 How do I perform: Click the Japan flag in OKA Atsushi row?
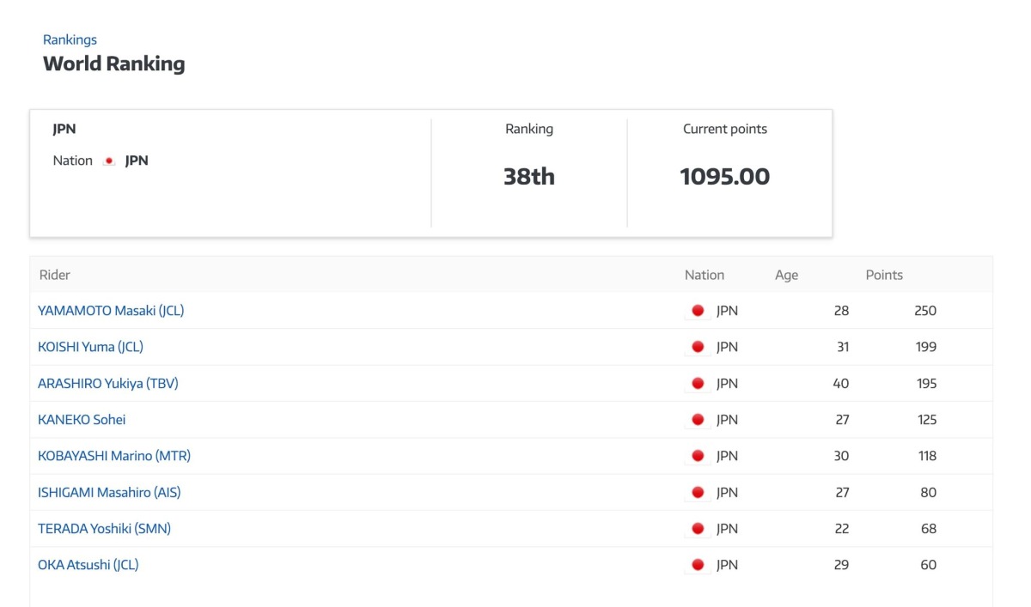(698, 565)
